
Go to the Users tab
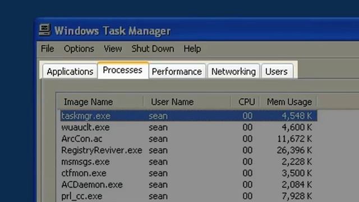277,71
